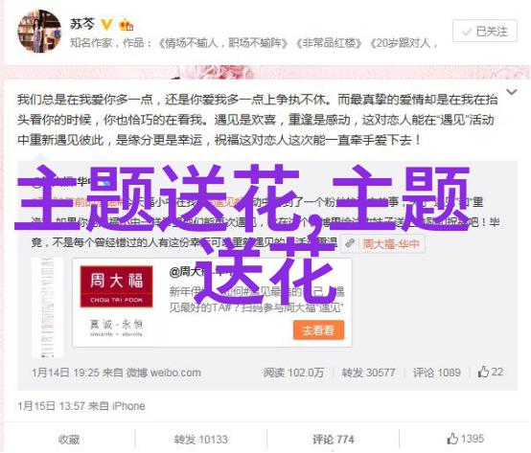Open 苏芩's profile avatar

pyautogui.click(x=39, y=31)
